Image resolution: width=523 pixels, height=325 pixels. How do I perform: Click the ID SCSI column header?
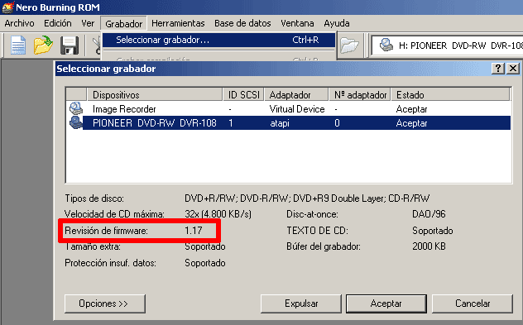coord(243,94)
